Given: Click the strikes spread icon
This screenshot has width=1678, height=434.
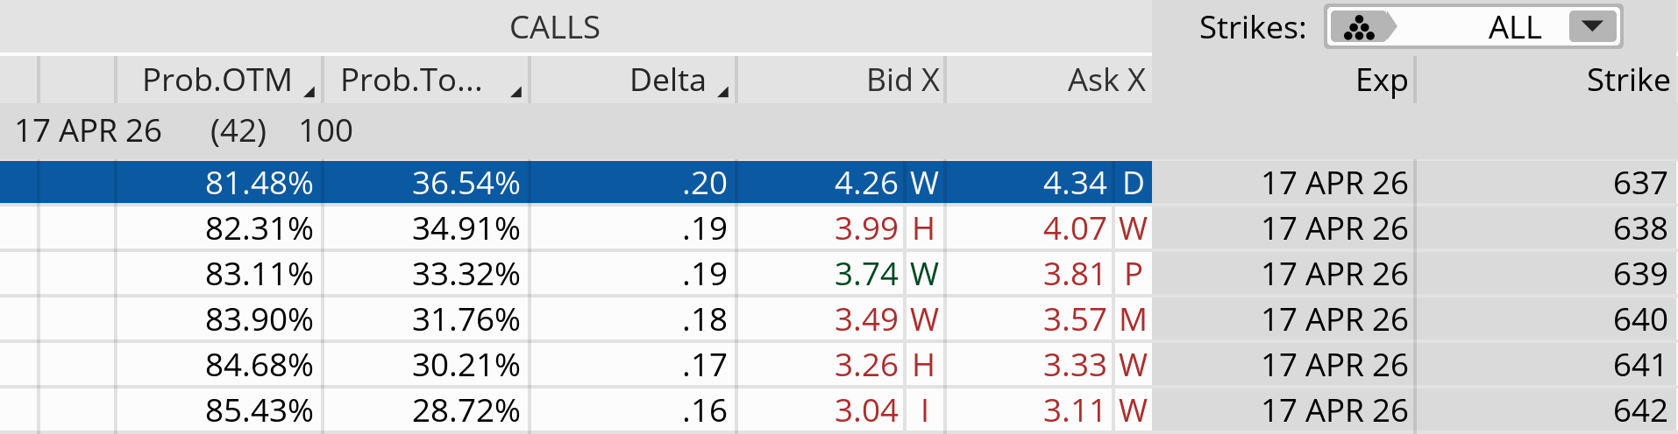Looking at the screenshot, I should pos(1361,28).
